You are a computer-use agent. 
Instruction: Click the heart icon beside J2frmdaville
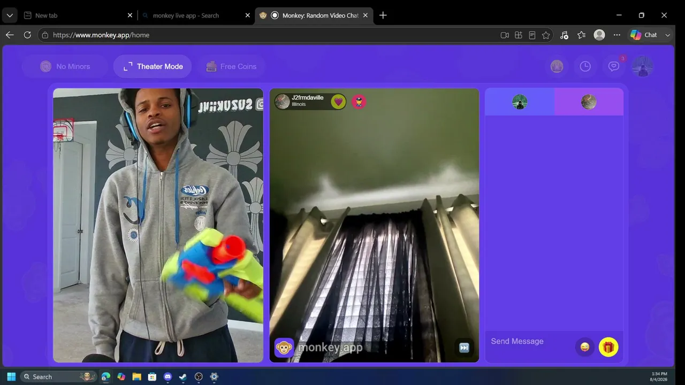tap(338, 102)
